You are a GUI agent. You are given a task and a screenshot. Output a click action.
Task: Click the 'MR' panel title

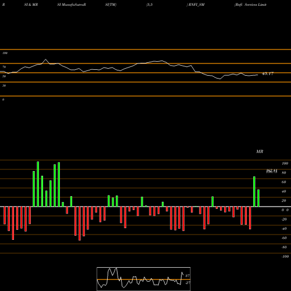click(x=260, y=151)
